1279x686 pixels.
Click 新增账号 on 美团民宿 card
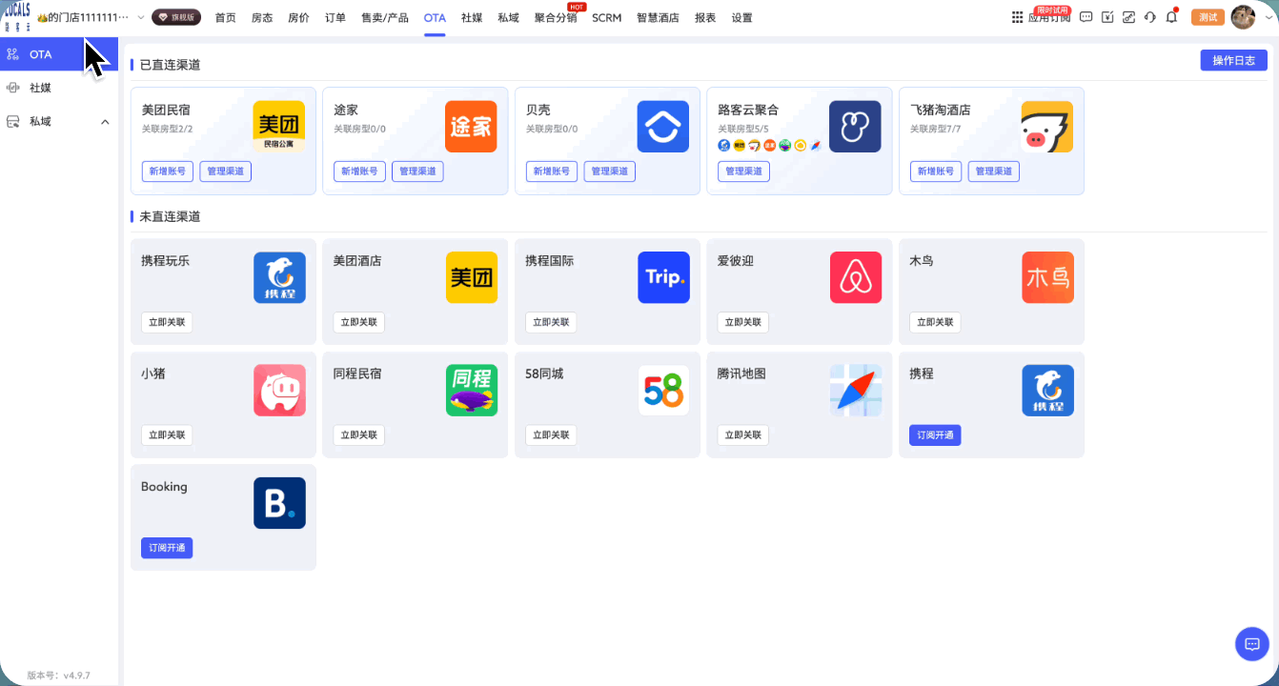[x=168, y=171]
